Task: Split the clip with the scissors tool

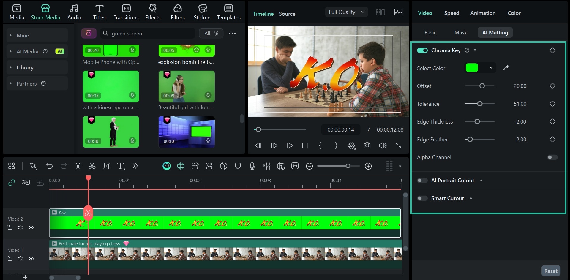Action: (x=92, y=166)
